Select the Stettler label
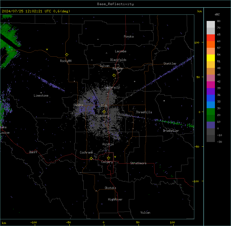 tap(170, 64)
